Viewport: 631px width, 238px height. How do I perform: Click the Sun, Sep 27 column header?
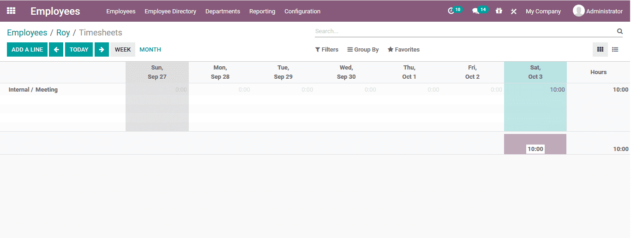(157, 72)
